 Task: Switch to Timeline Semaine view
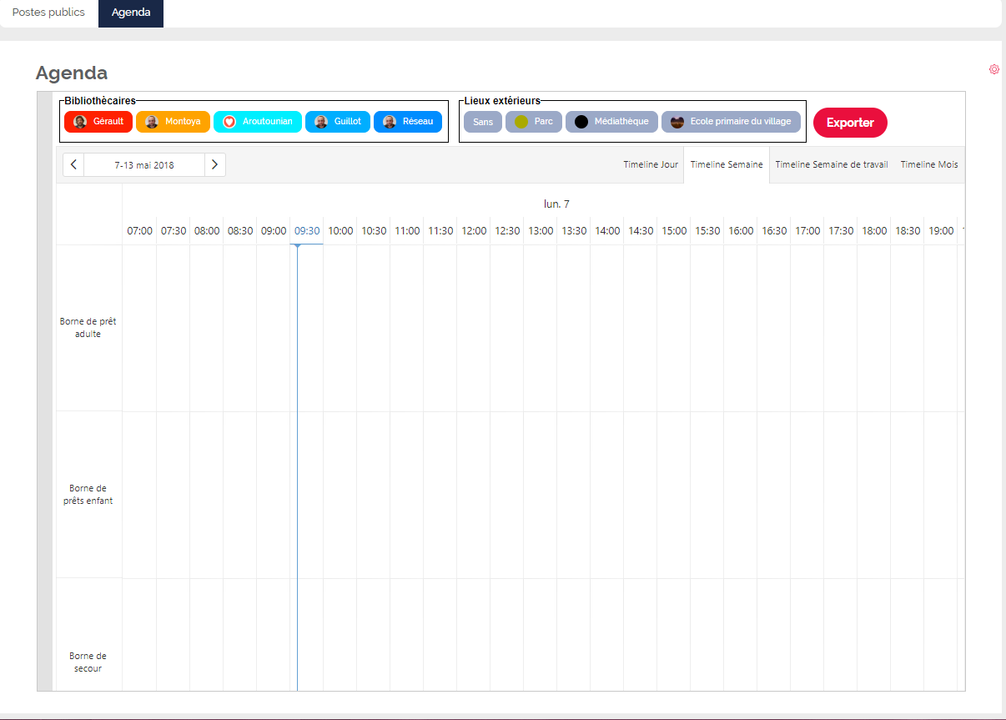coord(727,165)
